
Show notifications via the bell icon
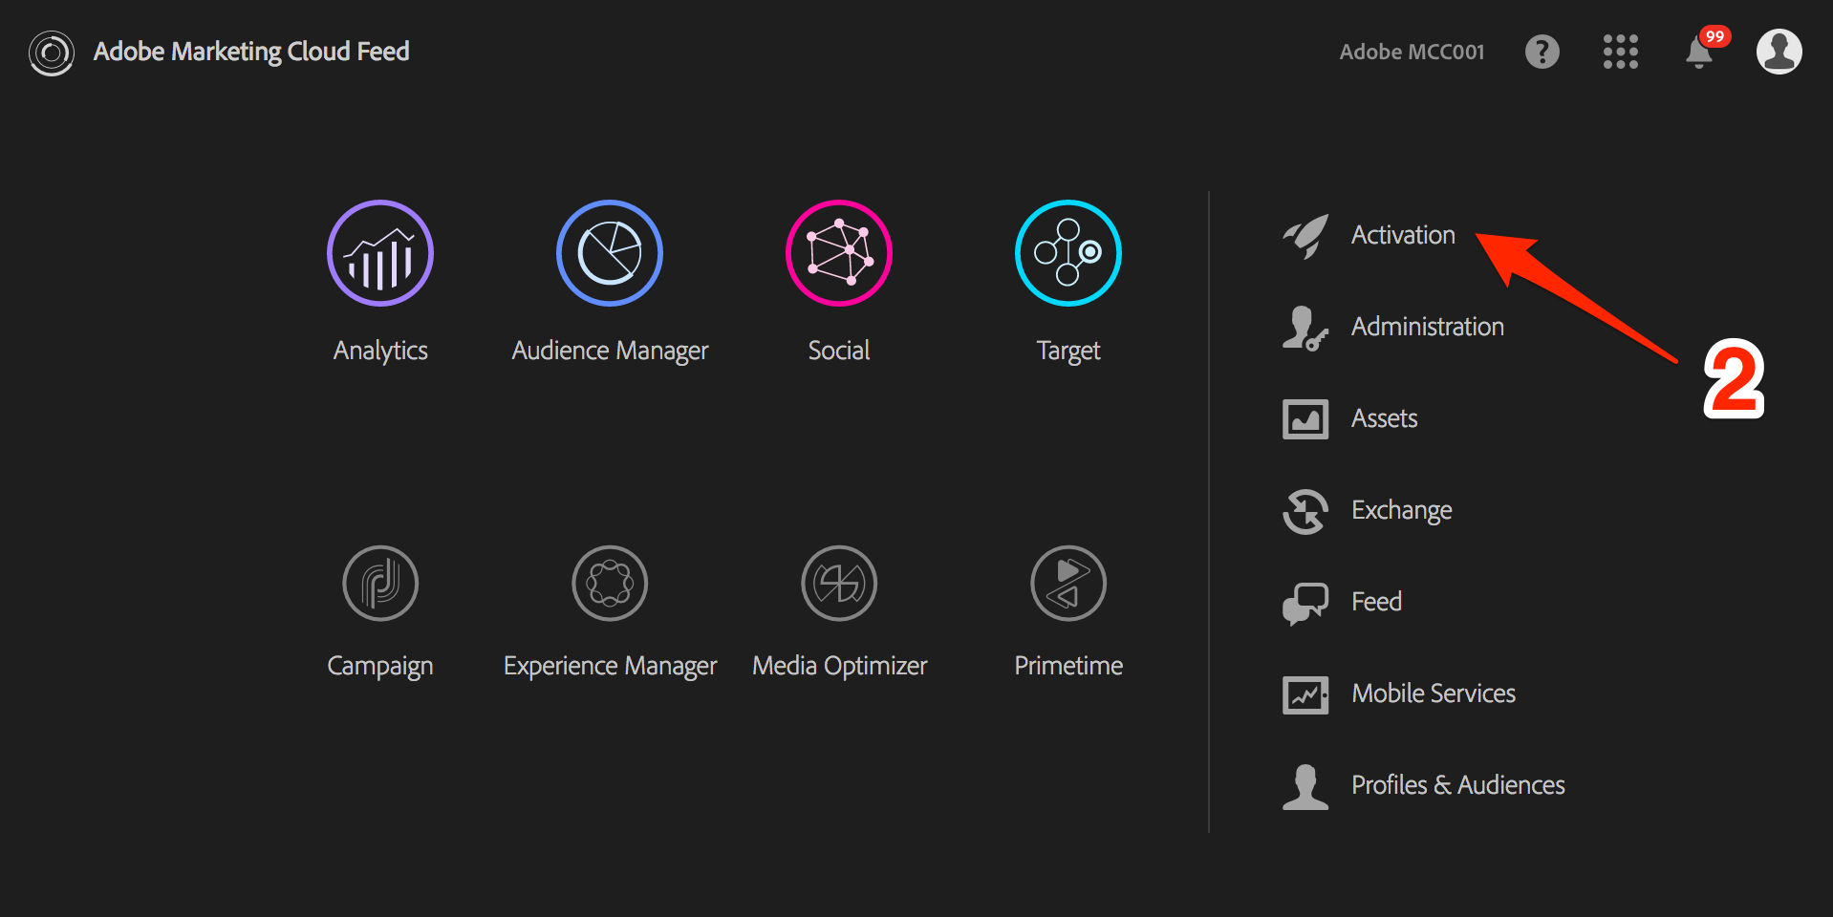click(x=1699, y=53)
